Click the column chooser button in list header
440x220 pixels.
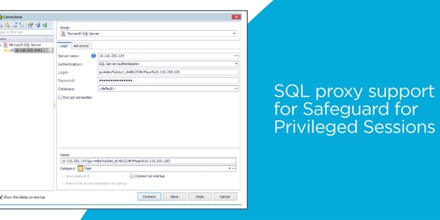click(50, 39)
